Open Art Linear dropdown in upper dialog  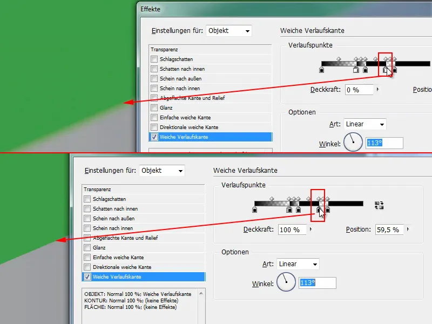(x=365, y=124)
